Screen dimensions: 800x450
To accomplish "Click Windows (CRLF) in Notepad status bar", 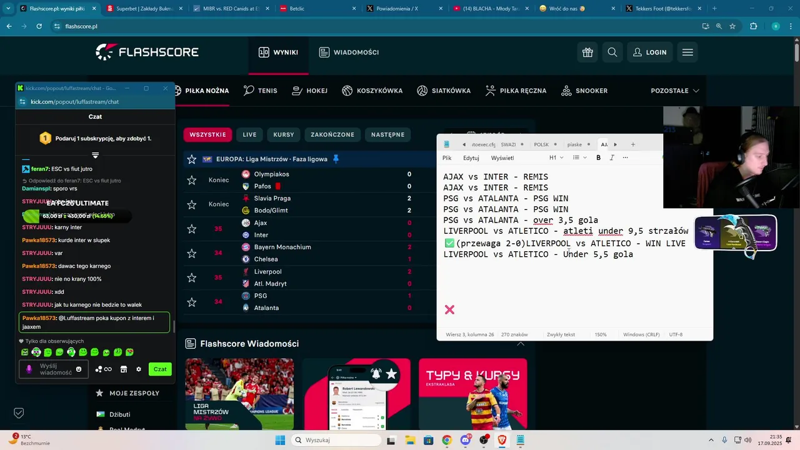I will (641, 334).
